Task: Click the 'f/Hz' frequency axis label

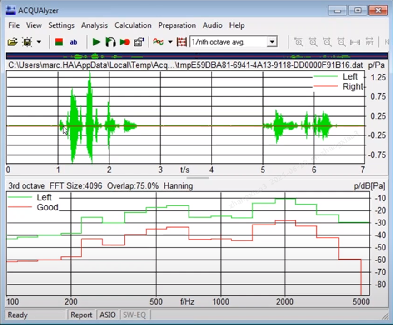Action: (x=187, y=301)
